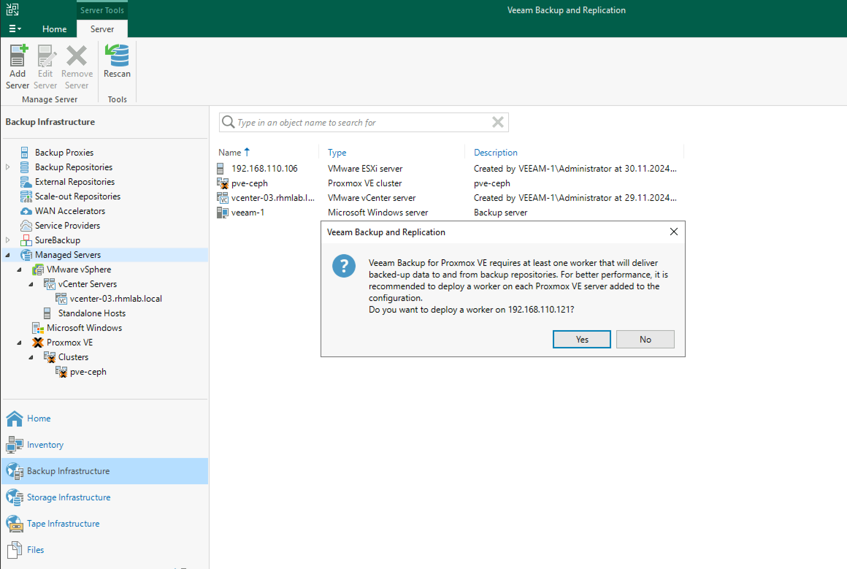847x569 pixels.
Task: Select pve-ceph under Clusters in tree
Action: tap(88, 372)
